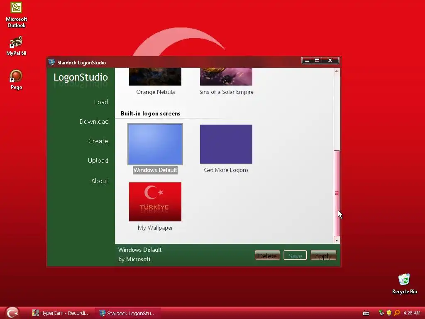Open Pego desktop shortcut
The width and height of the screenshot is (425, 319).
click(x=16, y=80)
